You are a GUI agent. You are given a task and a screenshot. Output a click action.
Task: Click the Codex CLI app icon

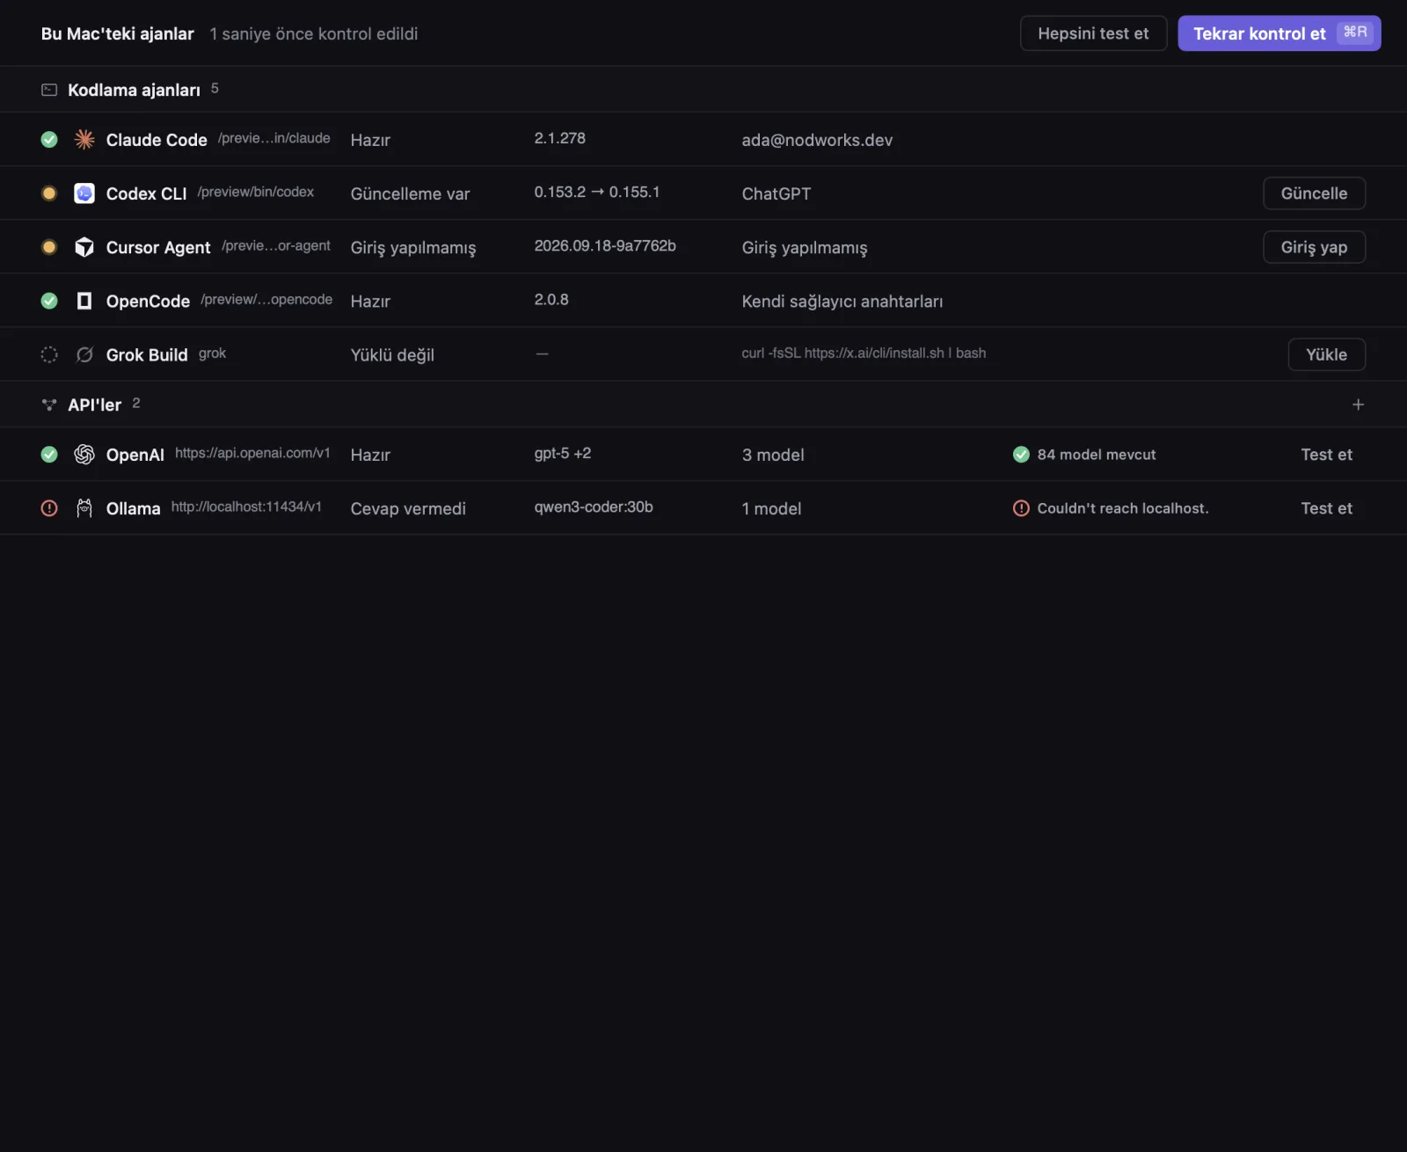click(84, 193)
